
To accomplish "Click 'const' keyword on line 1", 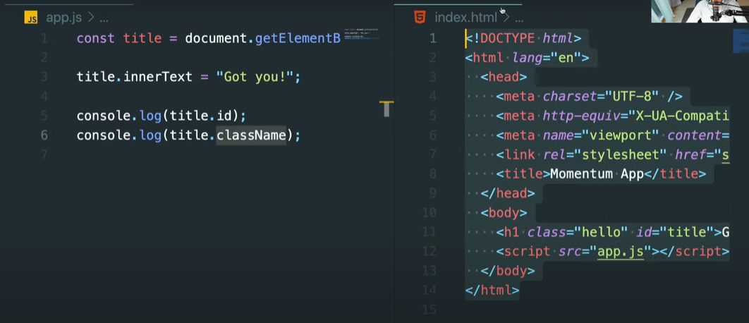I will 95,38.
